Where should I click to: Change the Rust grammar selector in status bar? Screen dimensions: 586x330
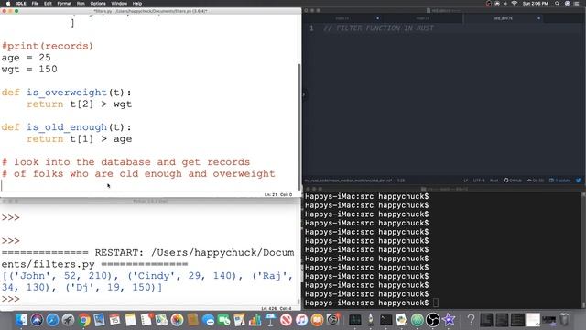494,181
